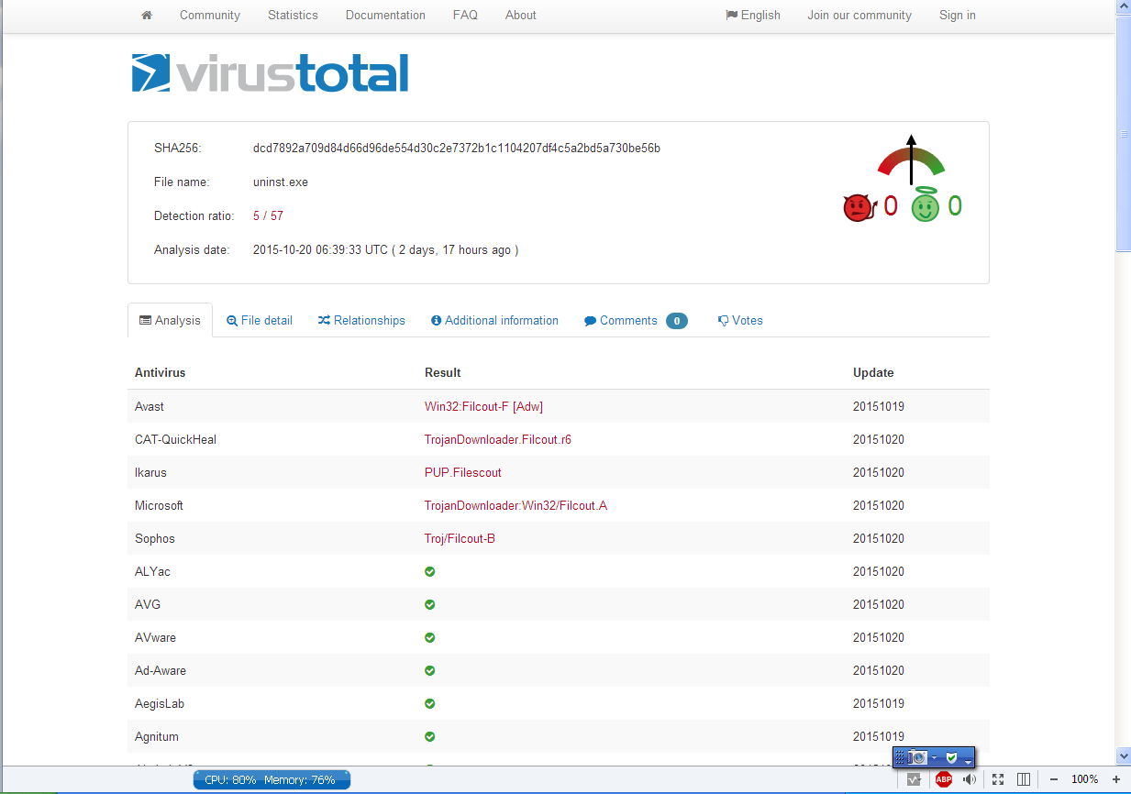Click CAT-QuickHeal result TrojanDownloader.Filcout.r6
Viewport: 1131px width, 794px height.
click(x=498, y=439)
